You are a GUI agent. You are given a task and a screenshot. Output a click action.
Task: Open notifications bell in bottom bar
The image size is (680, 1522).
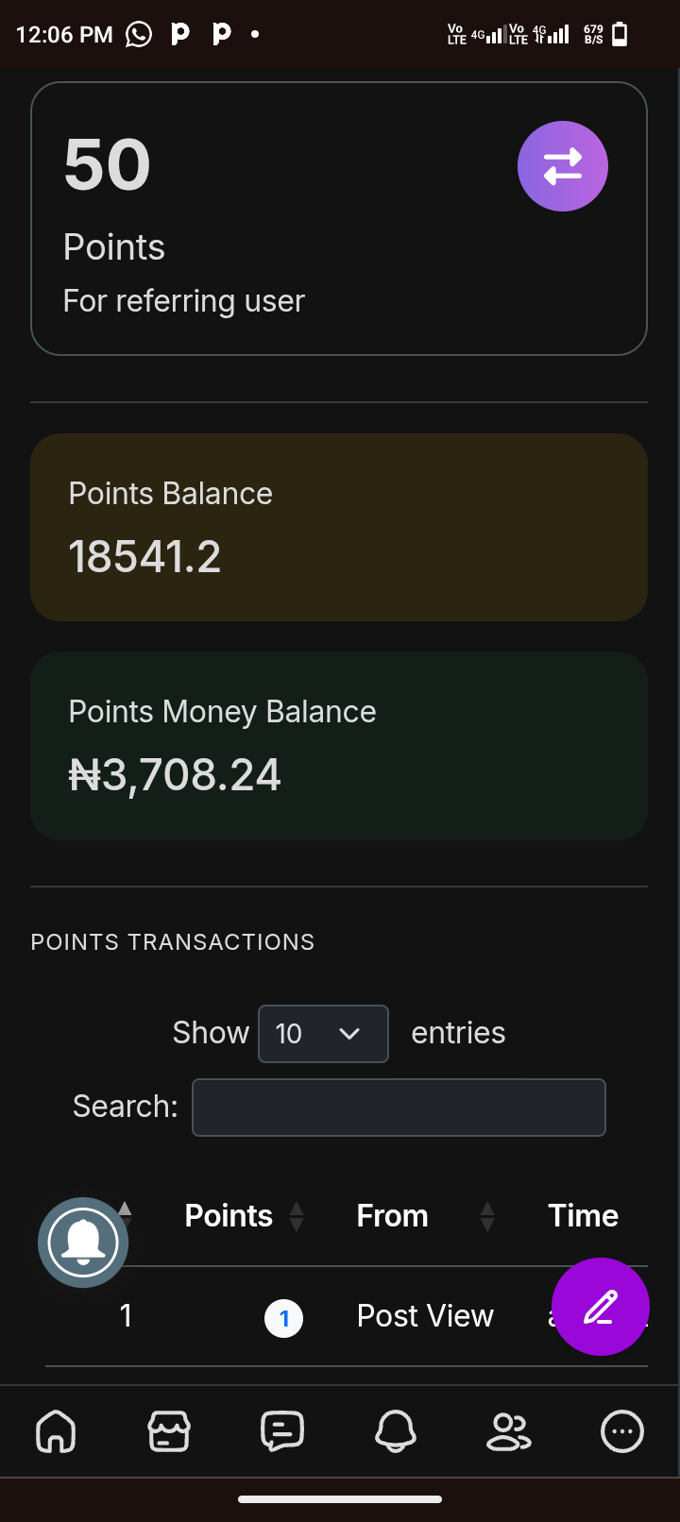click(x=396, y=1431)
